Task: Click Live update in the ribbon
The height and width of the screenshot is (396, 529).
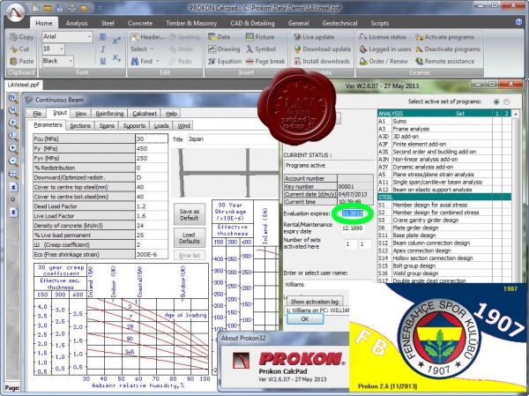Action: click(314, 37)
